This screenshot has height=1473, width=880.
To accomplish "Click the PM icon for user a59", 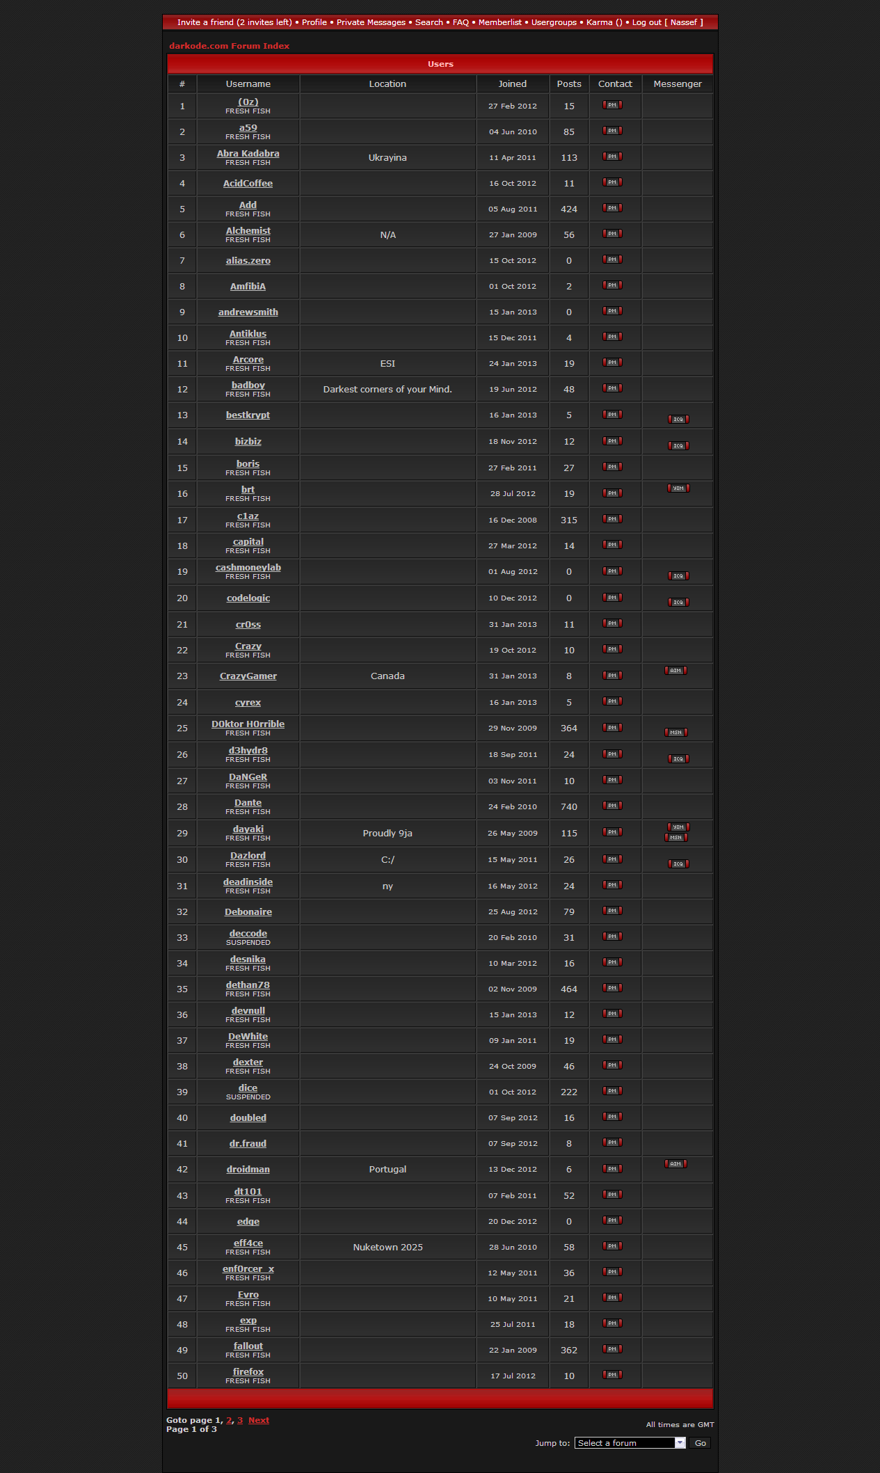I will [x=611, y=131].
